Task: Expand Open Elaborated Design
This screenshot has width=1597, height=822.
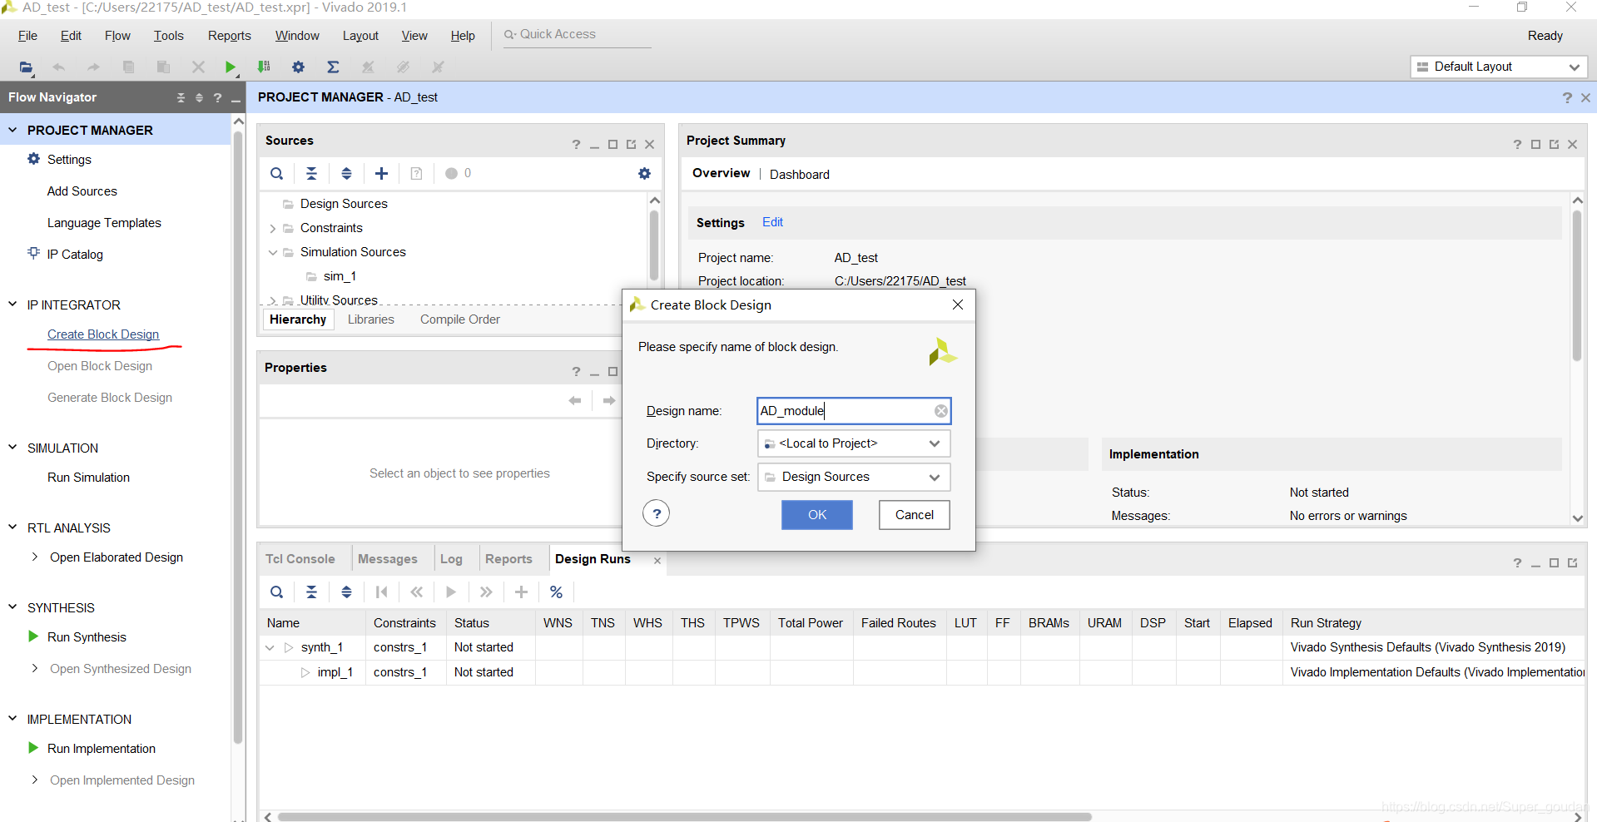Action: (34, 557)
